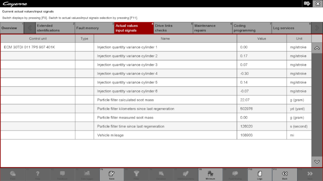Click the Filter funnel icon
This screenshot has width=323, height=181.
click(136, 174)
